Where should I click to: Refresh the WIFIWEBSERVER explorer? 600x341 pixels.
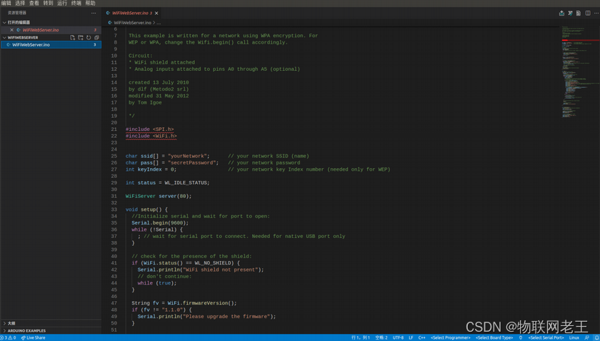click(x=89, y=38)
